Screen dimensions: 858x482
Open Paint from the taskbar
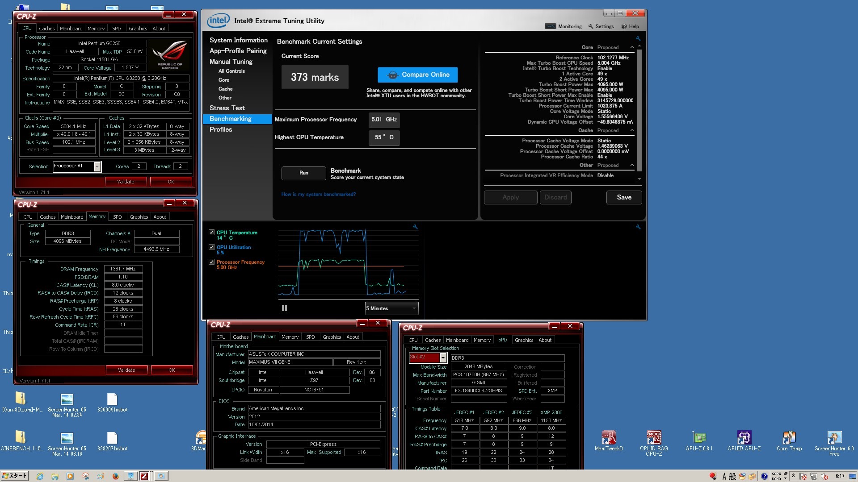pos(100,476)
